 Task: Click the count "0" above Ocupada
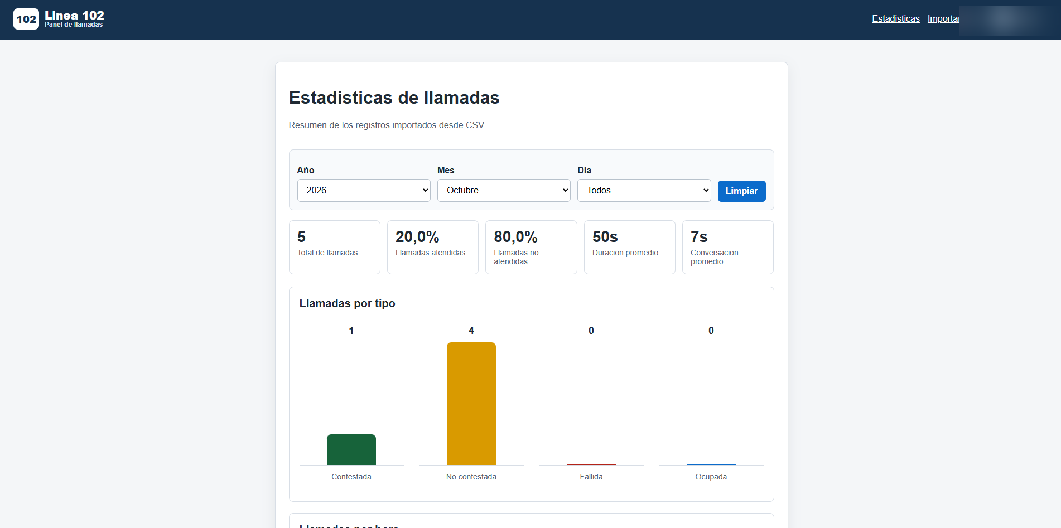711,331
